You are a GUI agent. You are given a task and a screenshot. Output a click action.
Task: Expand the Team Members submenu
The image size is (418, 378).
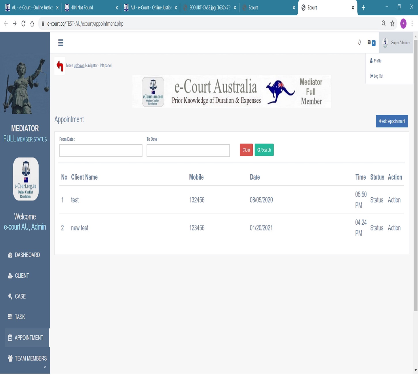(x=27, y=358)
